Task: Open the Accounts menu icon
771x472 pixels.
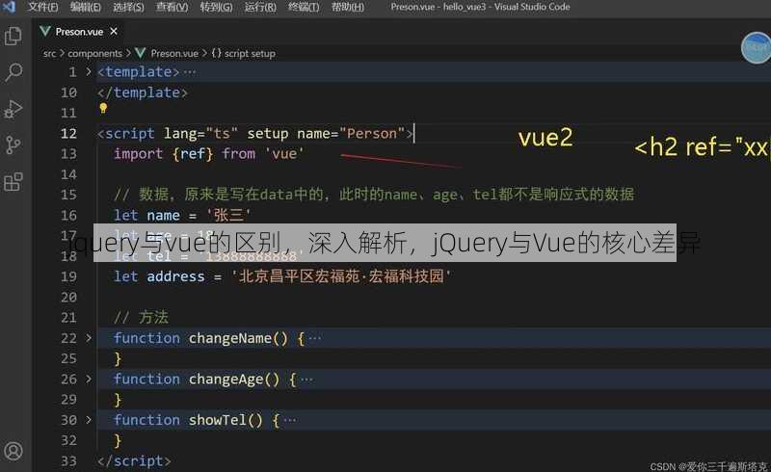Action: [13, 451]
